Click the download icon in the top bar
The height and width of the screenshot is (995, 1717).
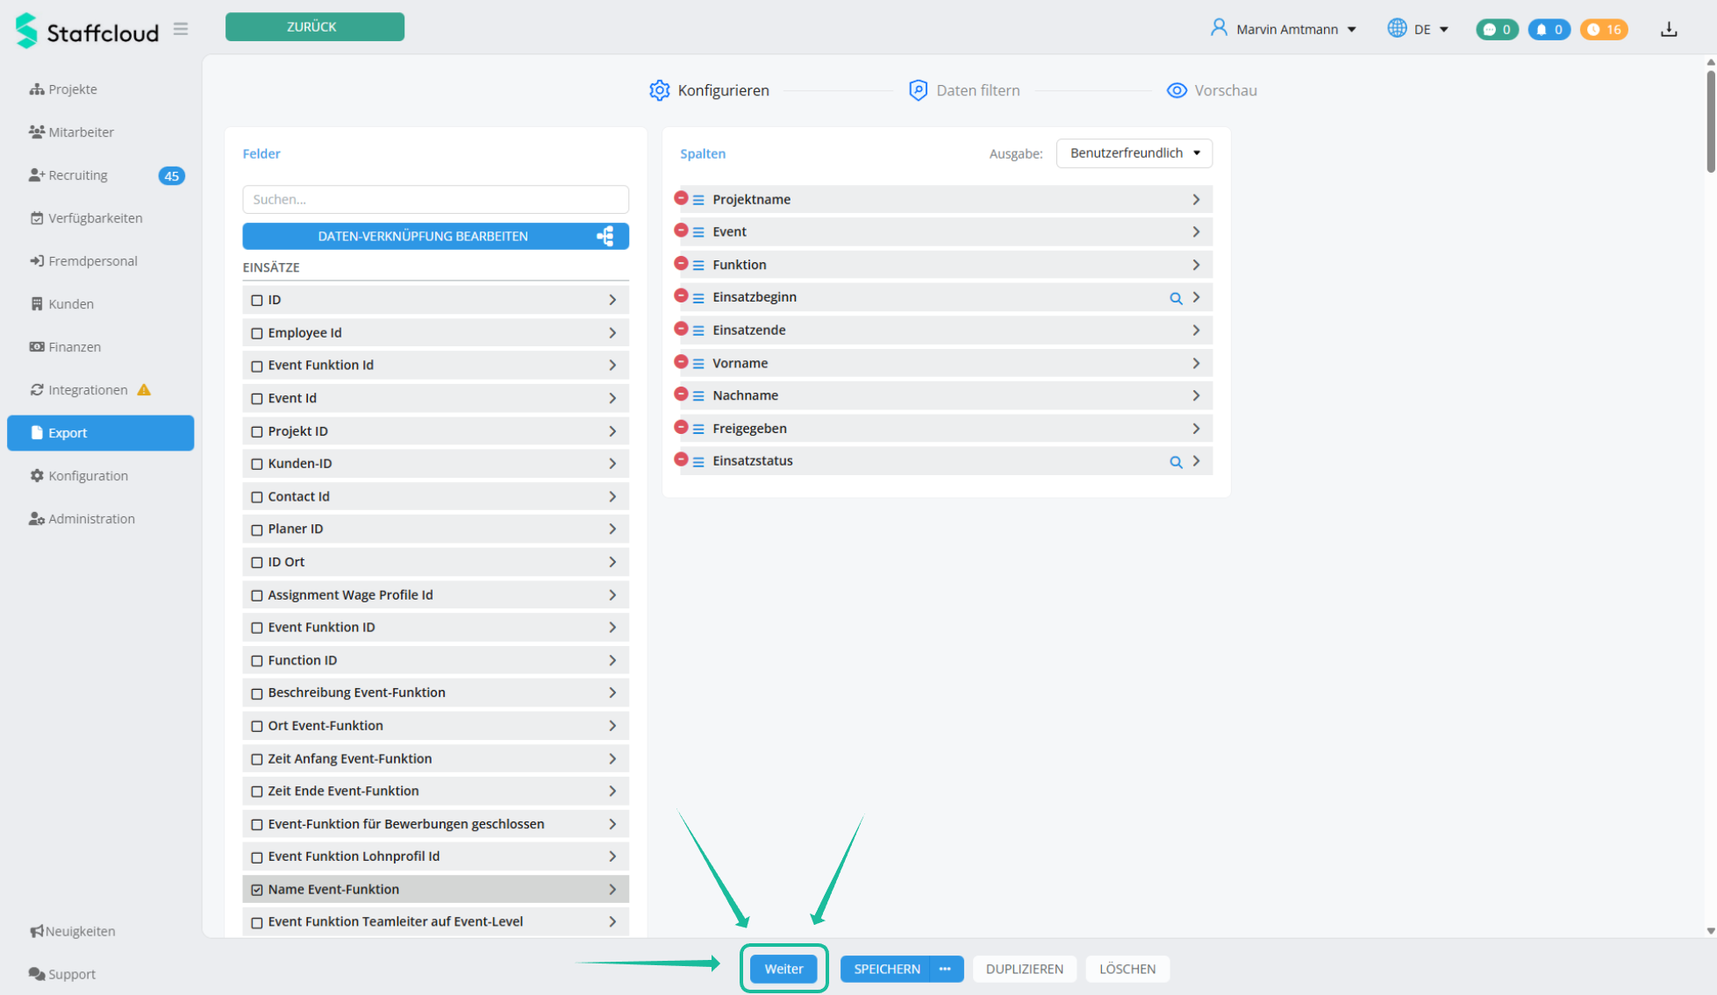(x=1669, y=29)
